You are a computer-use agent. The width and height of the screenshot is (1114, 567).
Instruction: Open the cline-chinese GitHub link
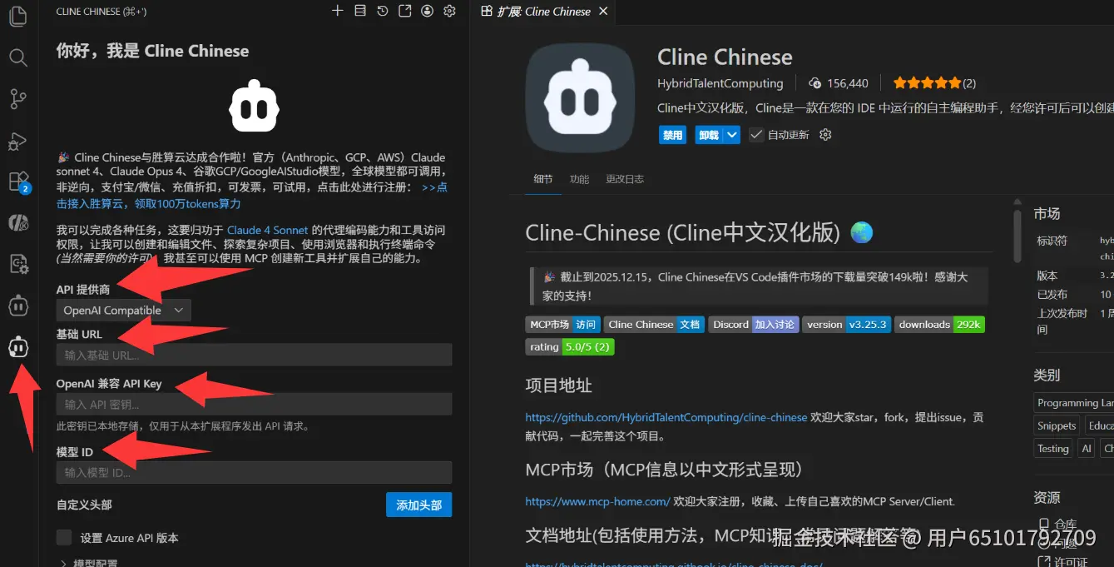point(666,417)
